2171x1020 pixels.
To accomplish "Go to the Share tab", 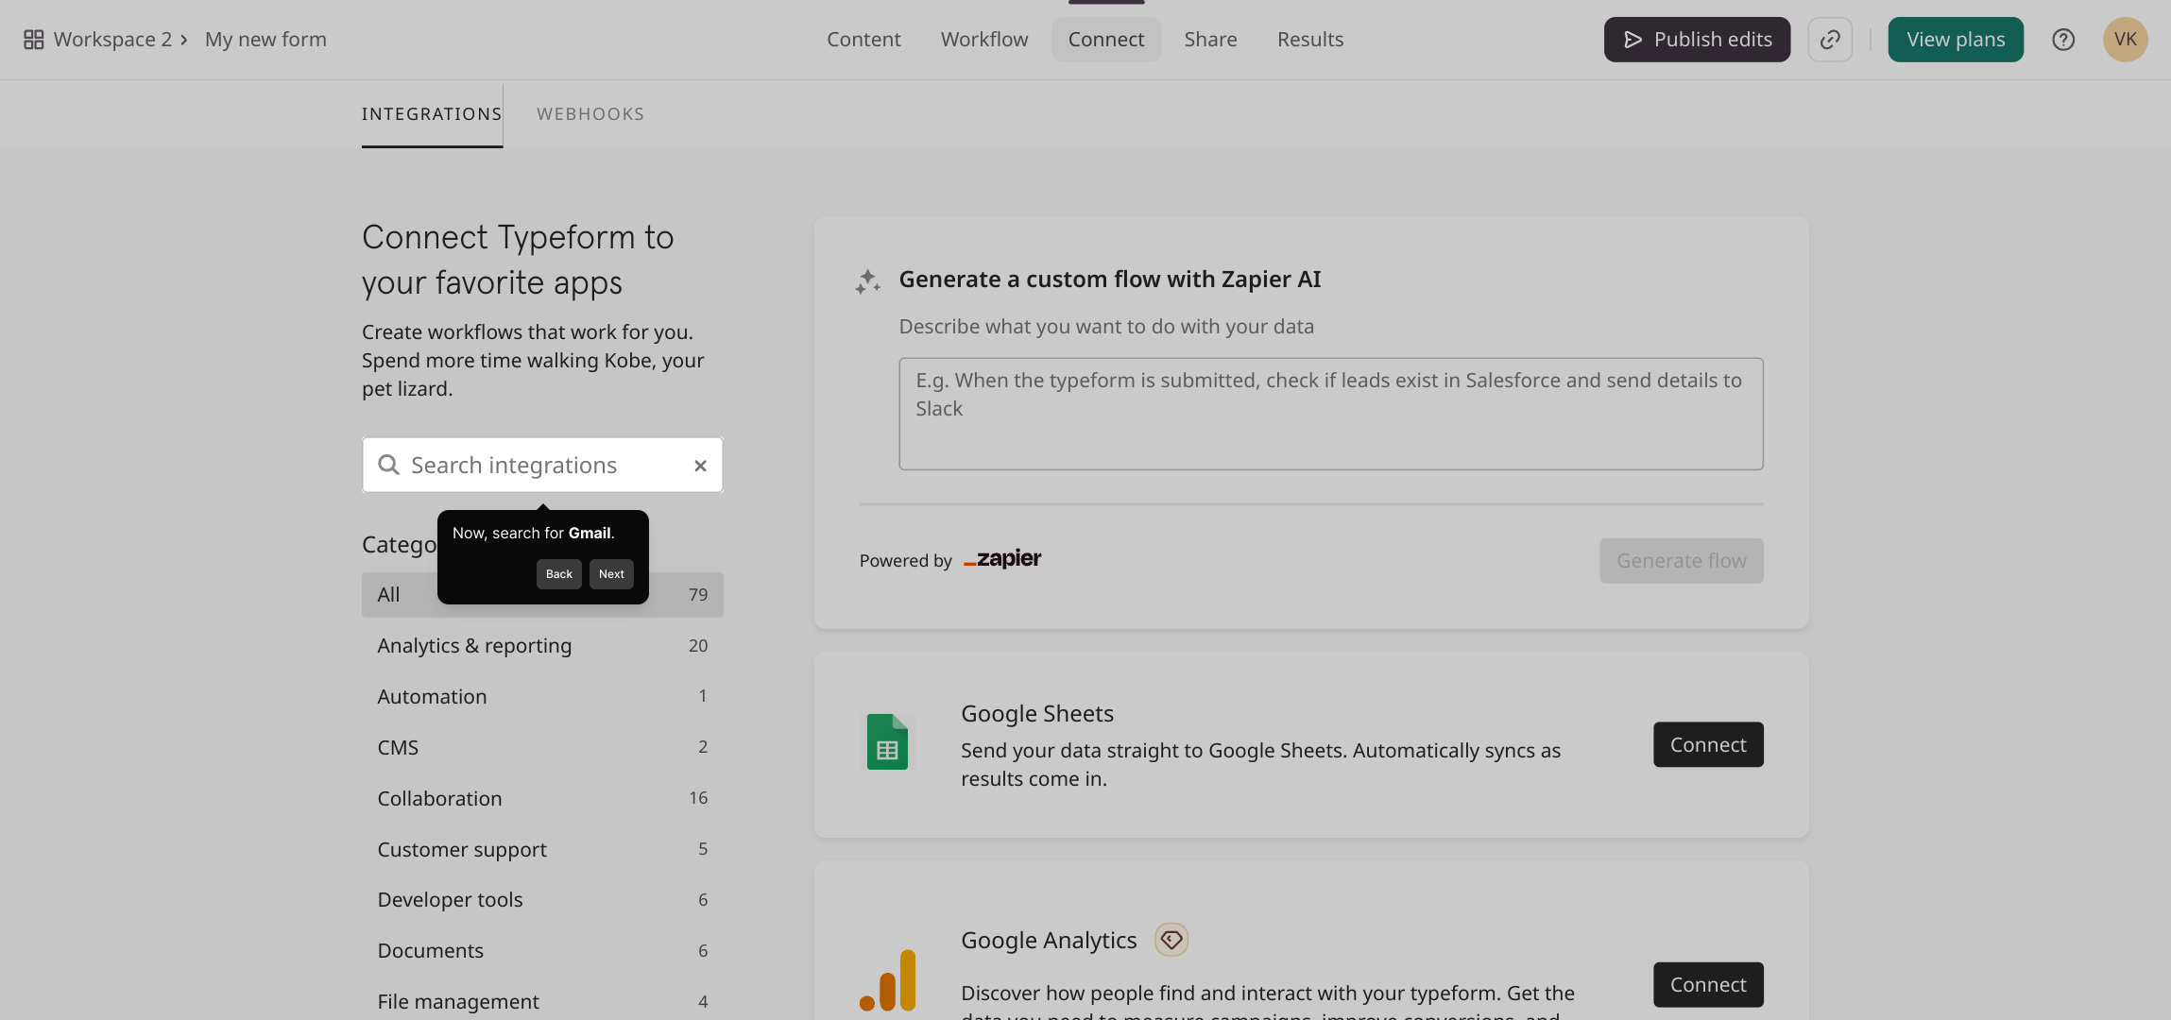I will click(x=1210, y=40).
